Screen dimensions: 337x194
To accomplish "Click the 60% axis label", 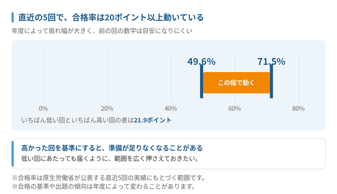I will [x=234, y=109].
